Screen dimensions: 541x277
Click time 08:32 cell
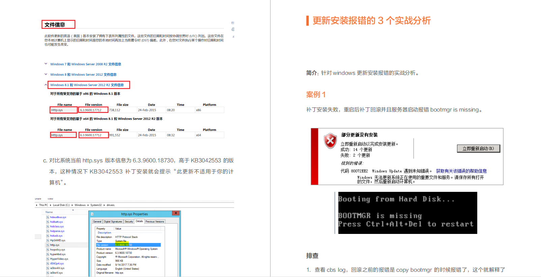(x=180, y=135)
